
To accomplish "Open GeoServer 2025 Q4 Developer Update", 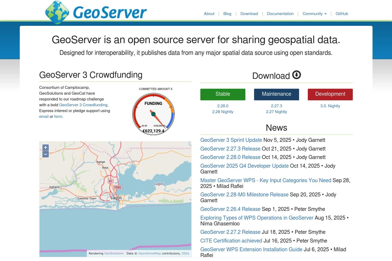I will [x=244, y=166].
